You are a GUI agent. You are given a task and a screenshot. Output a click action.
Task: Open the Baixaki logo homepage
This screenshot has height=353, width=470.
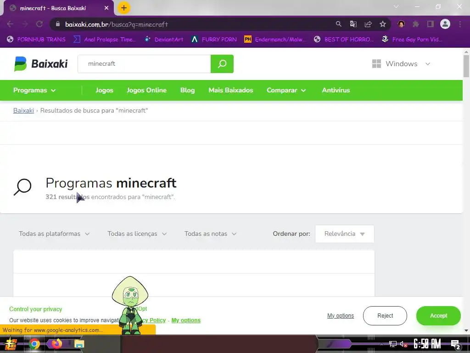pyautogui.click(x=41, y=63)
